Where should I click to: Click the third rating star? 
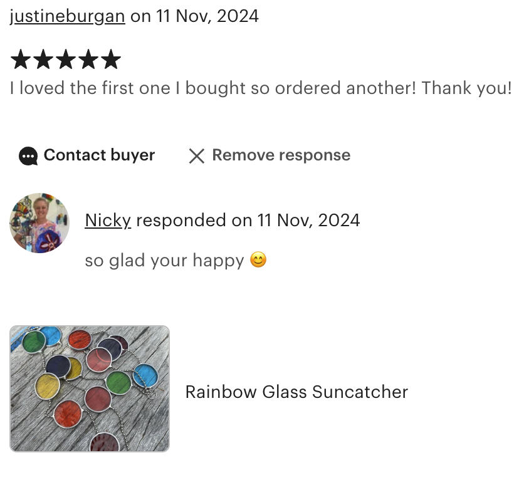tap(66, 60)
